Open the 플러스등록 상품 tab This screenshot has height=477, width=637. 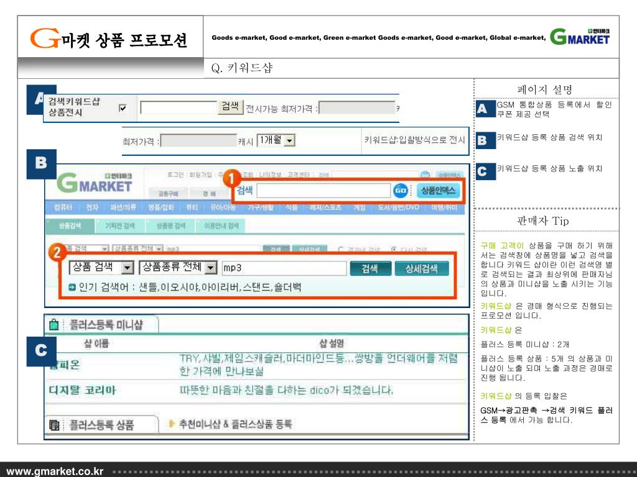click(x=101, y=425)
